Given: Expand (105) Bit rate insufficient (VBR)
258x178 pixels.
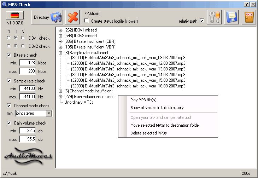Looking at the screenshot, I should (x=60, y=47).
